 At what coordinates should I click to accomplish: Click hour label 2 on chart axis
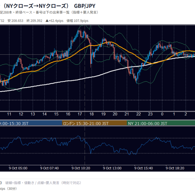point(186,114)
